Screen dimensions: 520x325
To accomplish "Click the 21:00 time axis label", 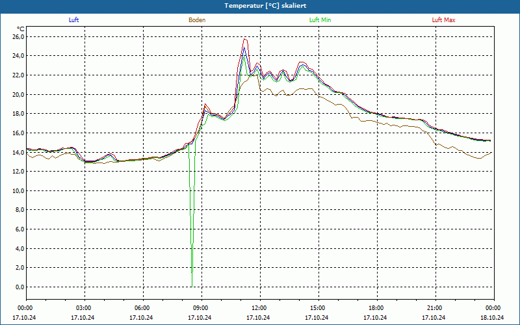I will click(x=435, y=308).
